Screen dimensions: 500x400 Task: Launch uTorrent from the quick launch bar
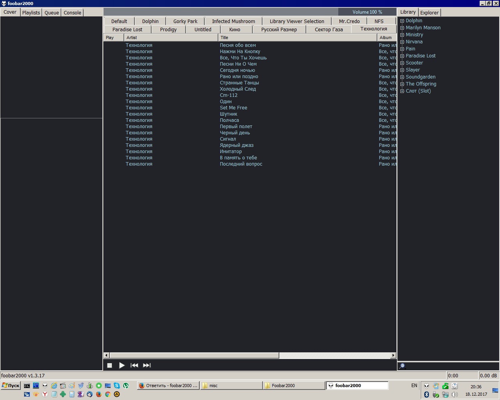(x=126, y=386)
